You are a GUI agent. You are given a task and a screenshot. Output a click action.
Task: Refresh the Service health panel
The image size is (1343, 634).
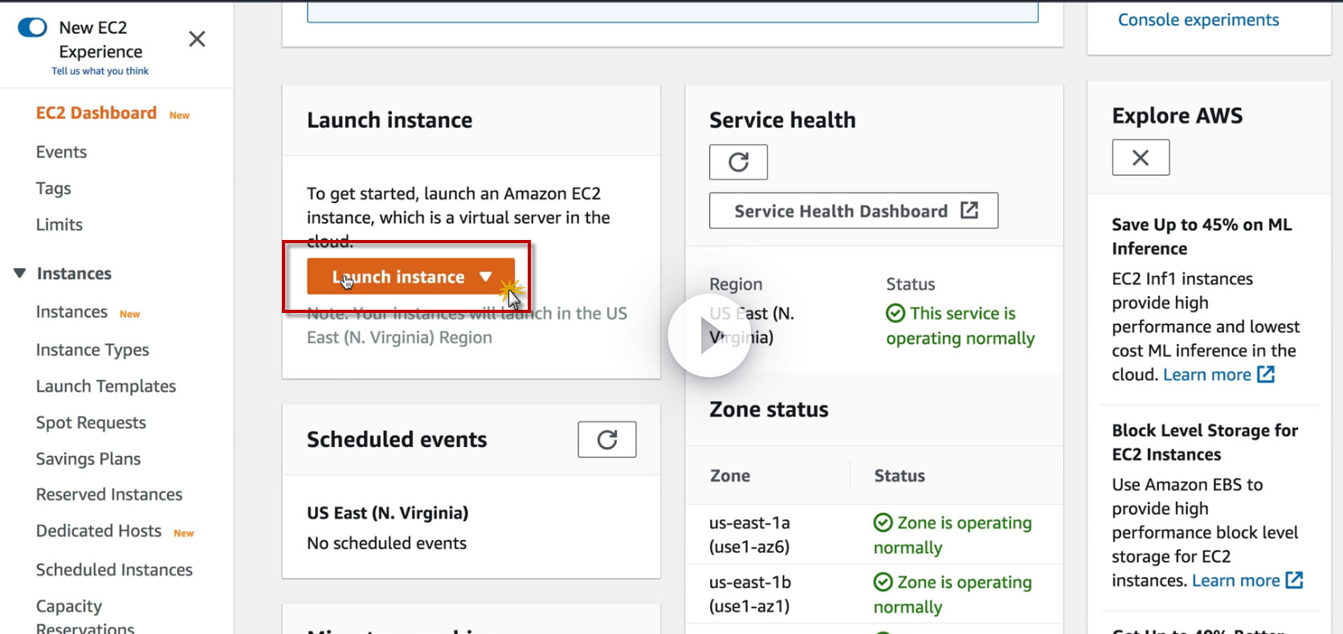click(738, 162)
